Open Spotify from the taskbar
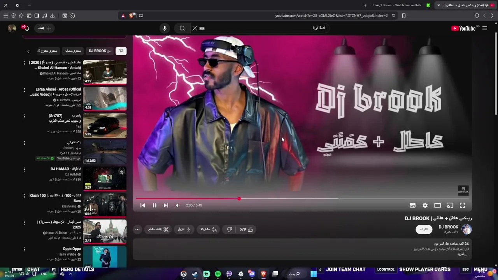The image size is (498, 280). tap(218, 274)
